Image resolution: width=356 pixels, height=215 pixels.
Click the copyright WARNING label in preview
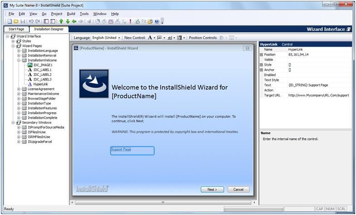tap(175, 132)
